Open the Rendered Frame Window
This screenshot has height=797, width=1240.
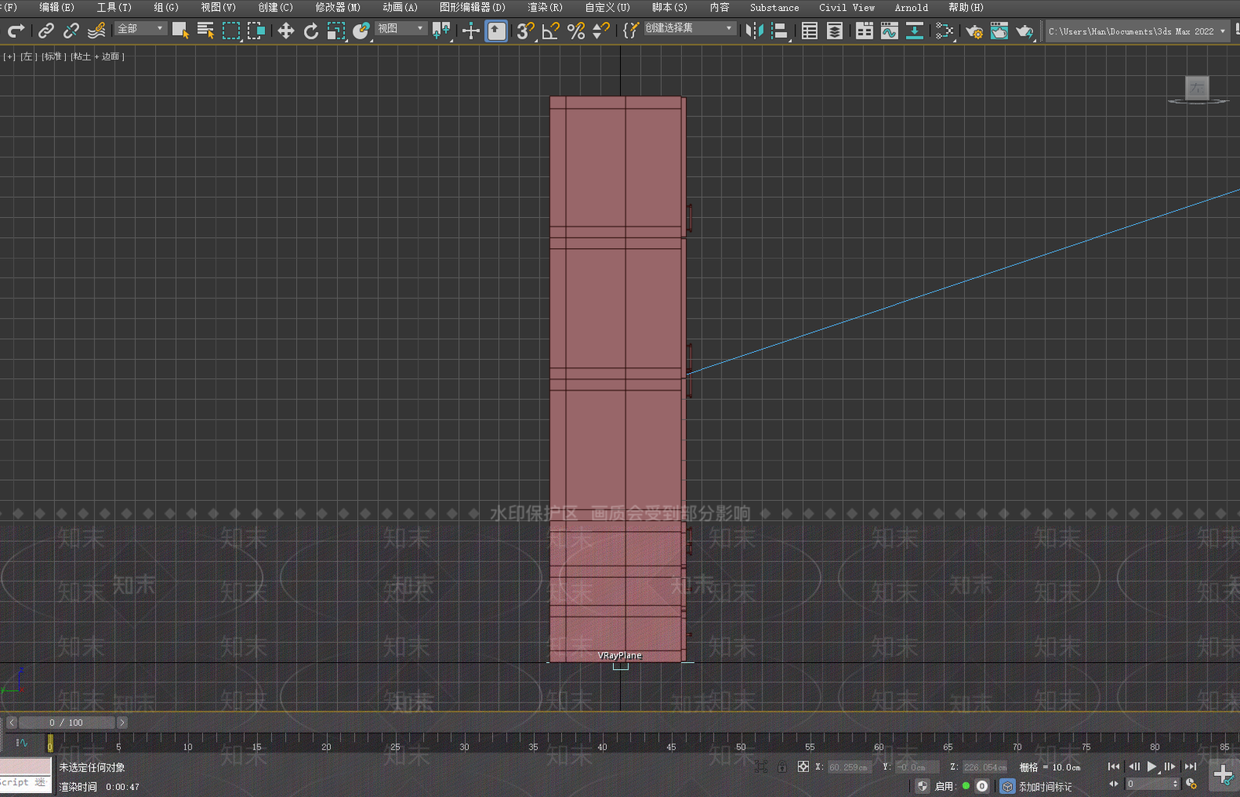999,31
